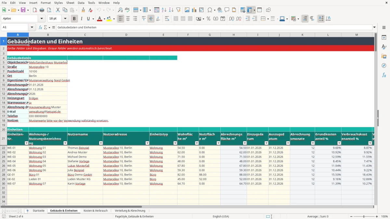
Task: Toggle Align Right
Action: coord(135,19)
